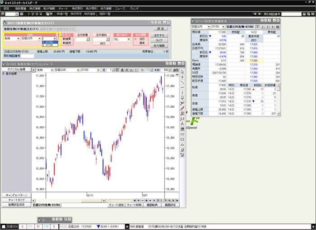This screenshot has width=316, height=230.
Task: Open 先物 product type dropdown in order window
Action: tap(19, 38)
